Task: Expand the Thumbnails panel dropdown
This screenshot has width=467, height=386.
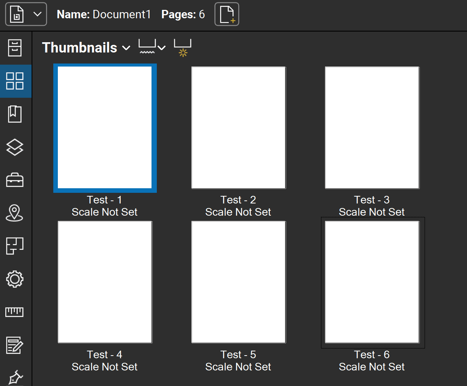Action: 126,48
